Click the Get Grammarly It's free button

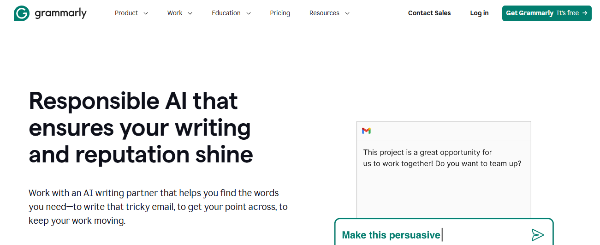(x=547, y=13)
